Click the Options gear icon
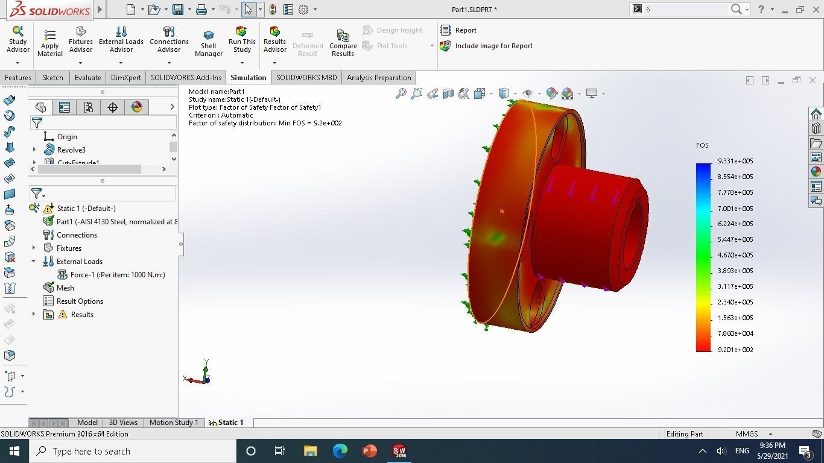 (303, 9)
